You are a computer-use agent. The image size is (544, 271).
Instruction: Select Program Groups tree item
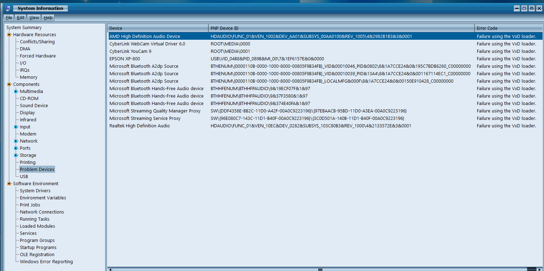pos(37,240)
